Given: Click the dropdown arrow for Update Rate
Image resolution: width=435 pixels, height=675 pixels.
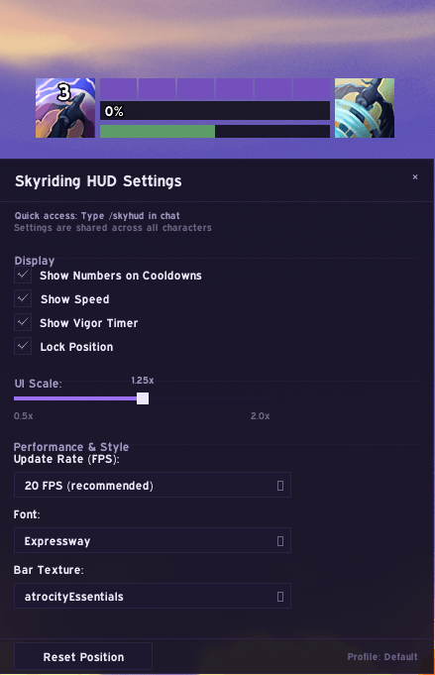Looking at the screenshot, I should pyautogui.click(x=280, y=486).
